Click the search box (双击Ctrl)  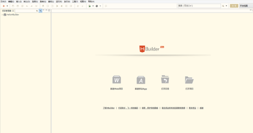point(199,6)
